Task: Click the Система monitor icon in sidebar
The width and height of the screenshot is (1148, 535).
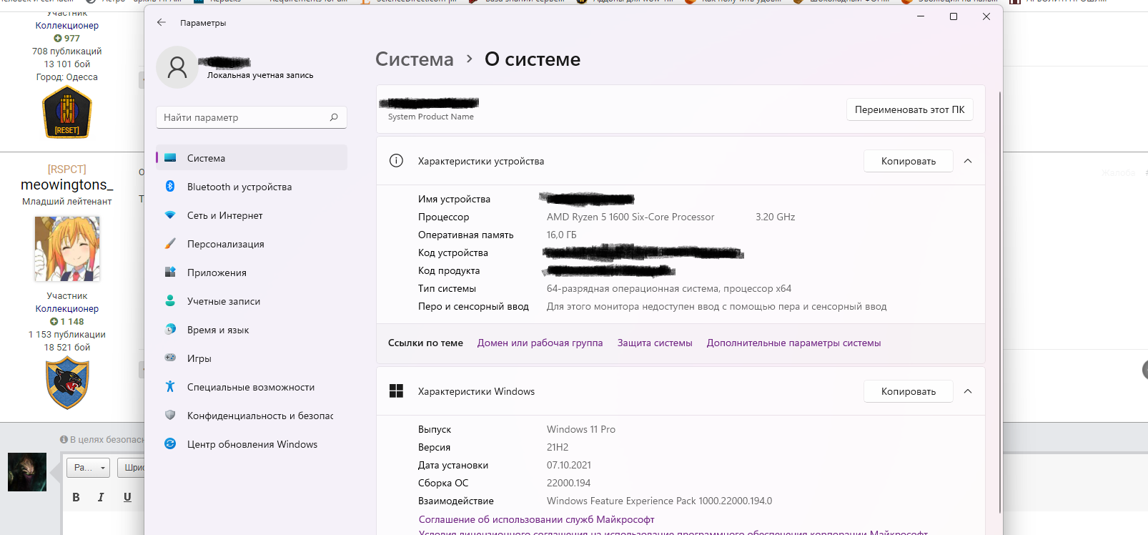Action: [170, 158]
